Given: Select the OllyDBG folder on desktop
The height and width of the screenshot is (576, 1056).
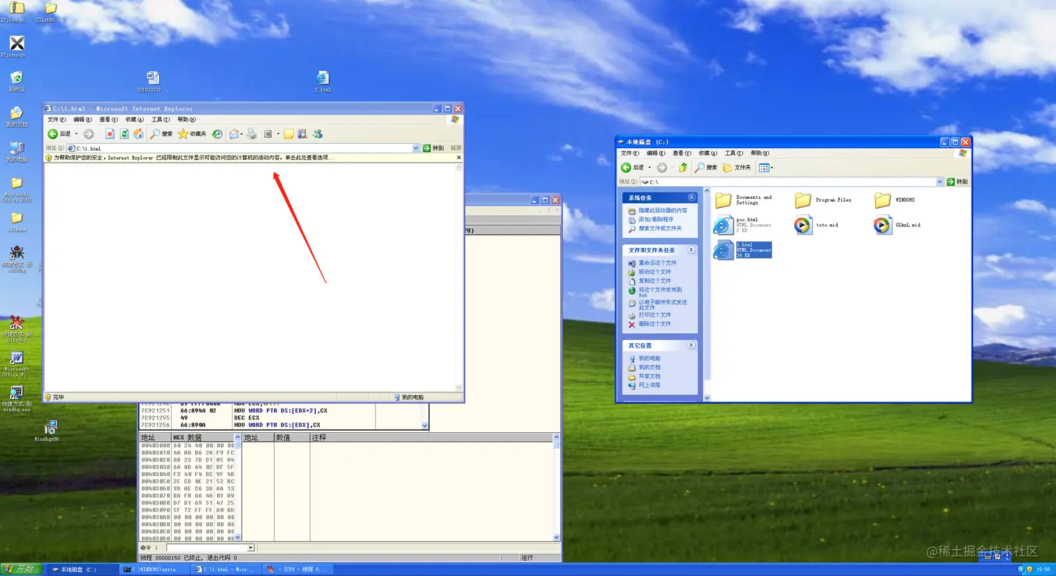Looking at the screenshot, I should pos(50,12).
